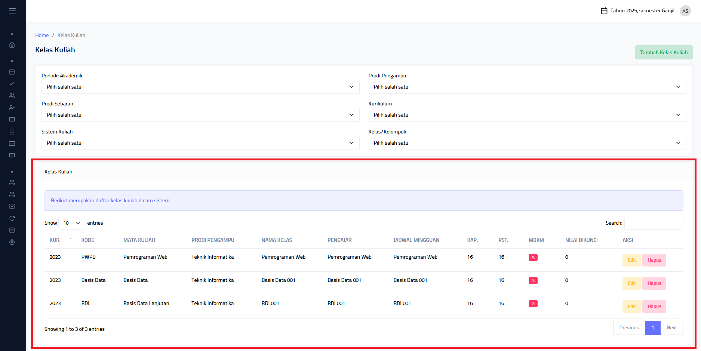Open the hamburger menu in sidebar

12,11
